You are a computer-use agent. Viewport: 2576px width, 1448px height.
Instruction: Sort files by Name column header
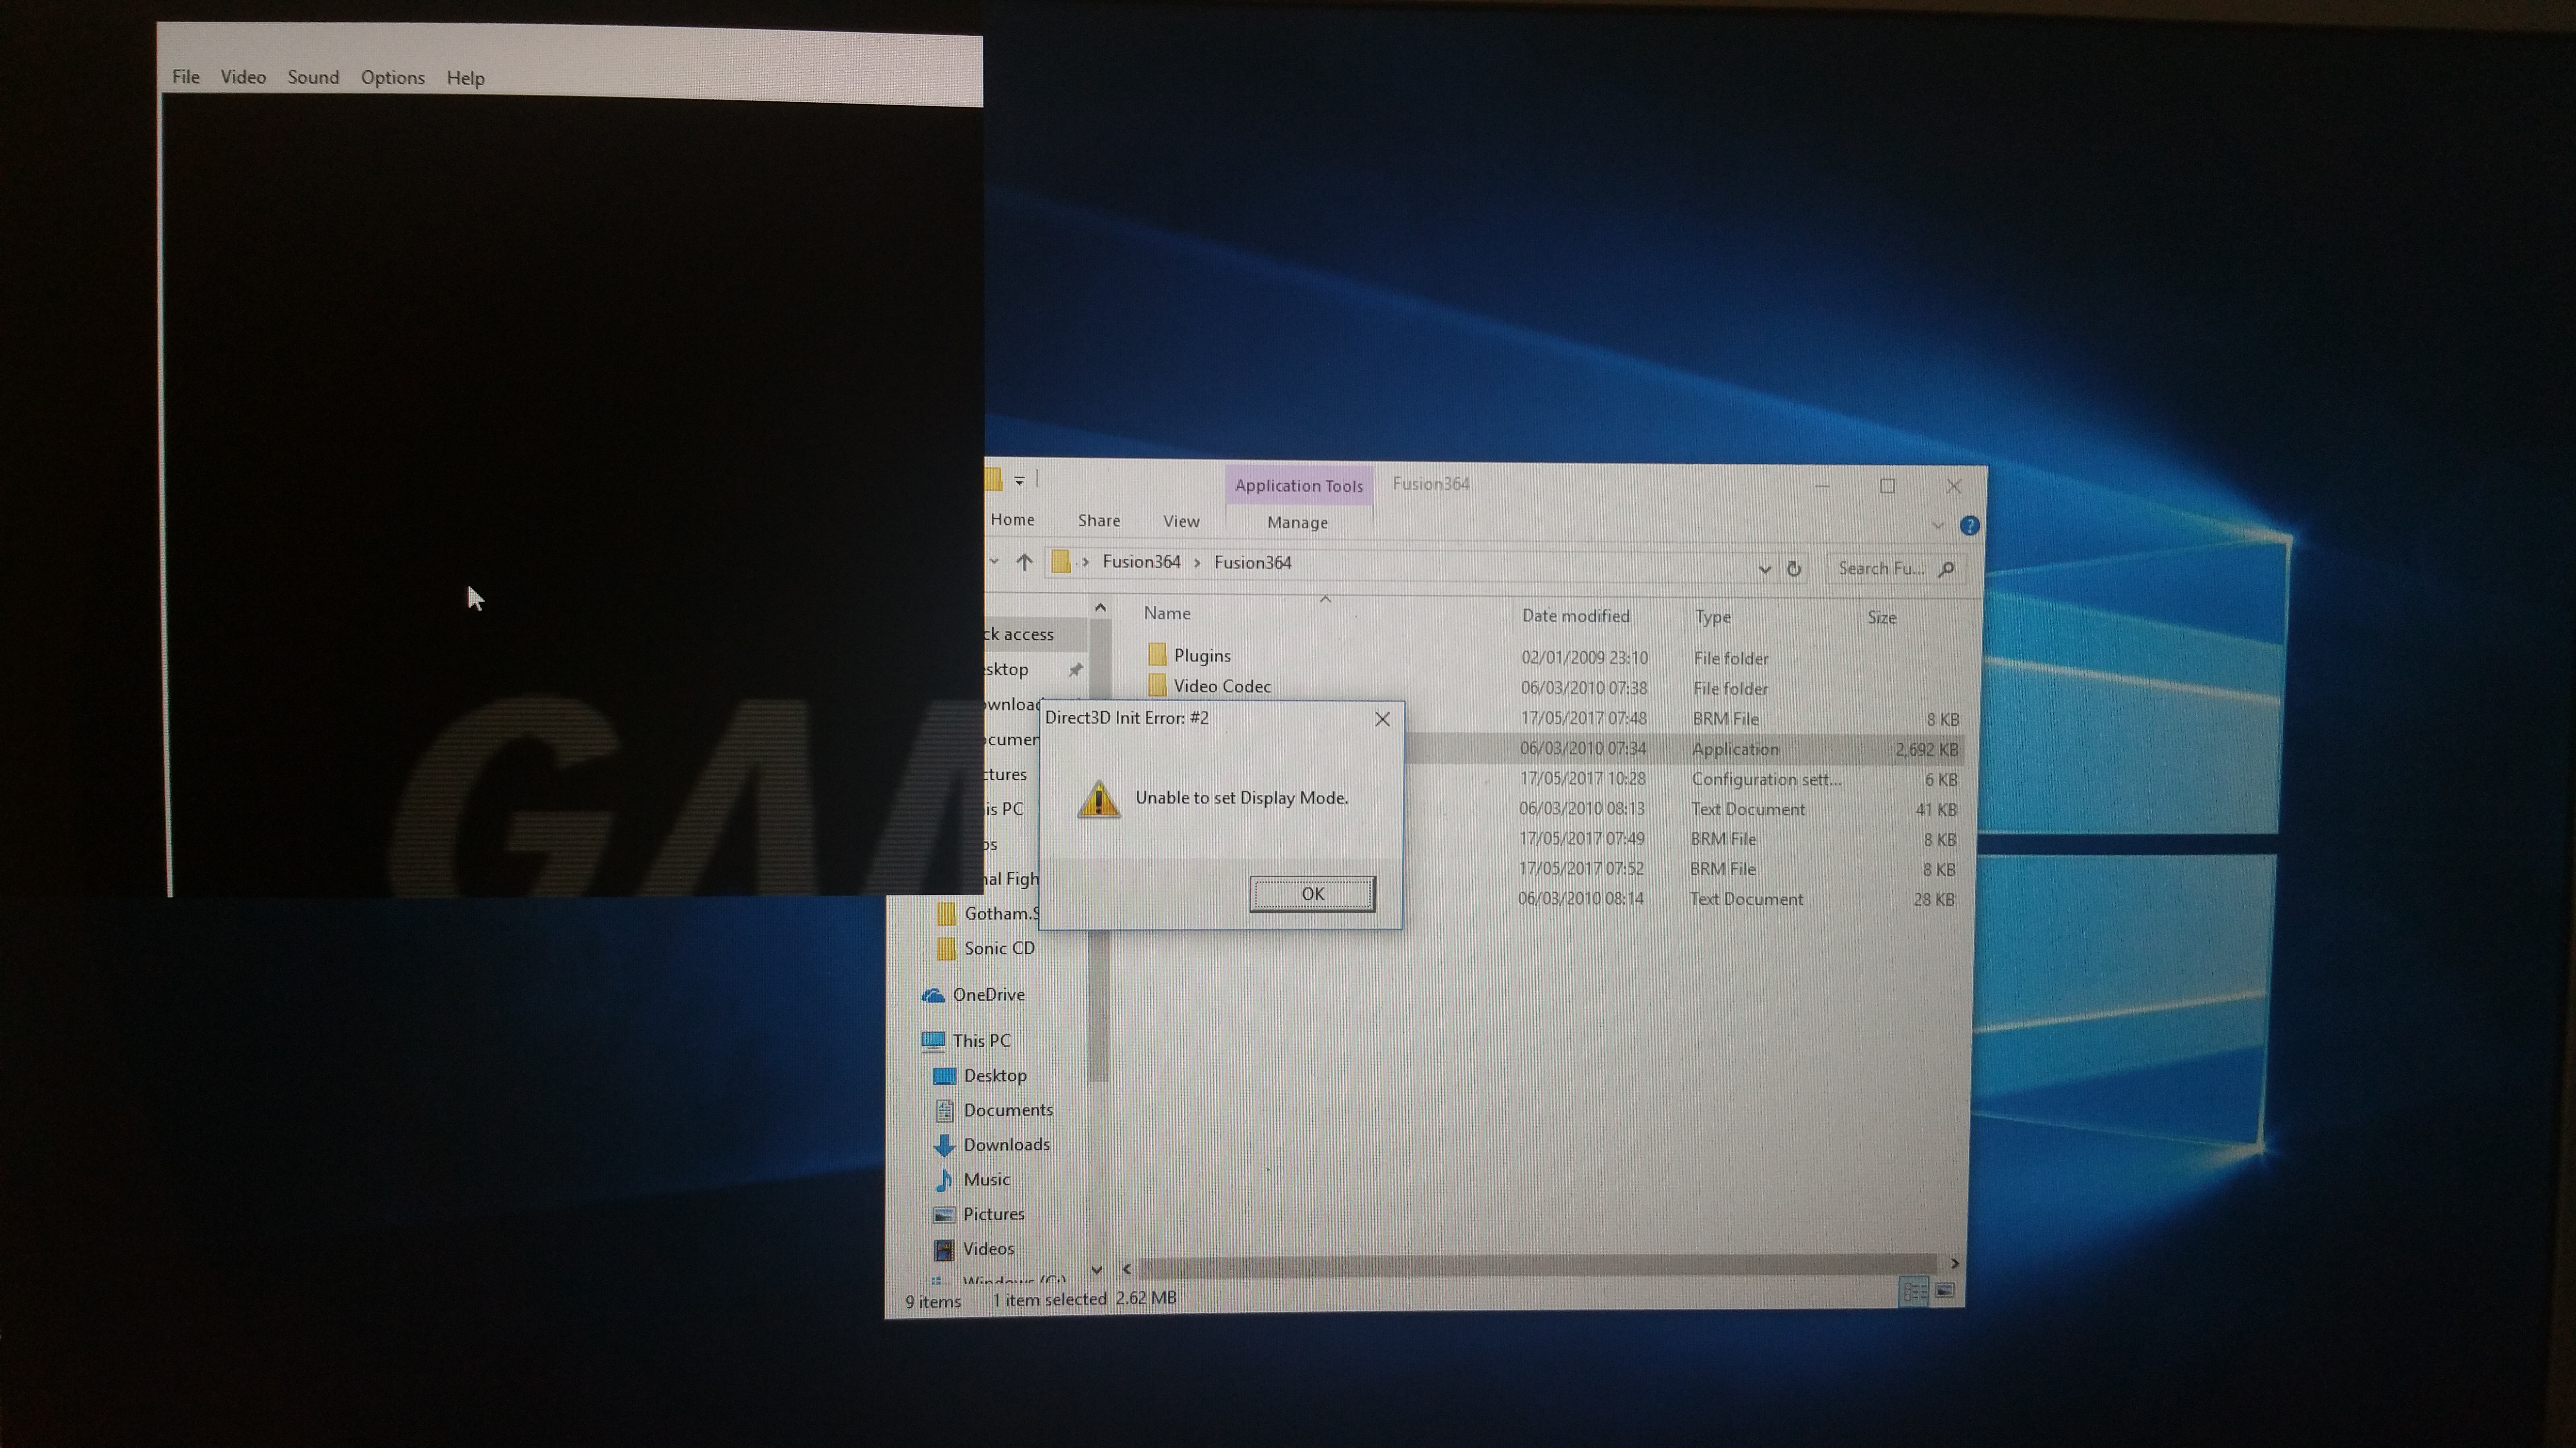click(1167, 614)
